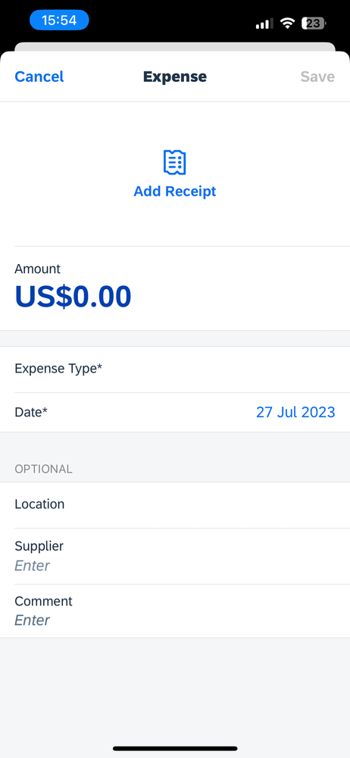Tap the blue 15:54 time pill
Viewport: 350px width, 758px height.
click(59, 20)
